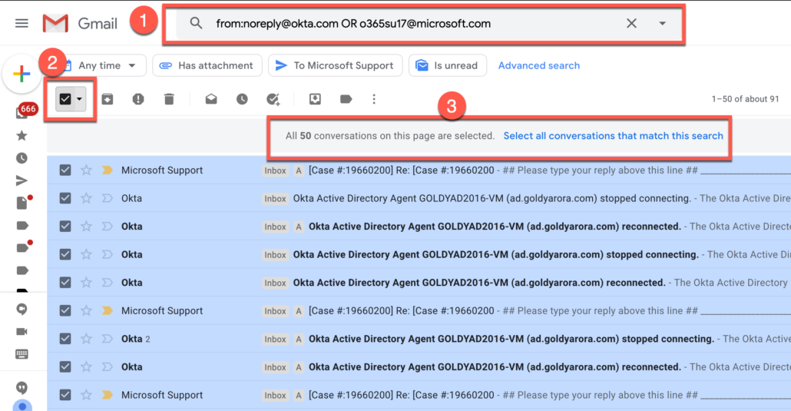Image resolution: width=791 pixels, height=411 pixels.
Task: Toggle importance marker on Okta 2 row
Action: (x=107, y=339)
